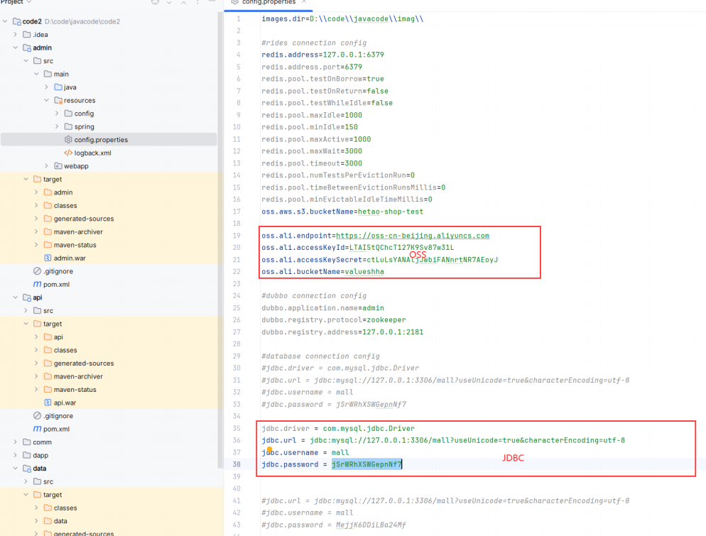The image size is (706, 536).
Task: Click Maven icon beside api pom.xml
Action: (38, 428)
